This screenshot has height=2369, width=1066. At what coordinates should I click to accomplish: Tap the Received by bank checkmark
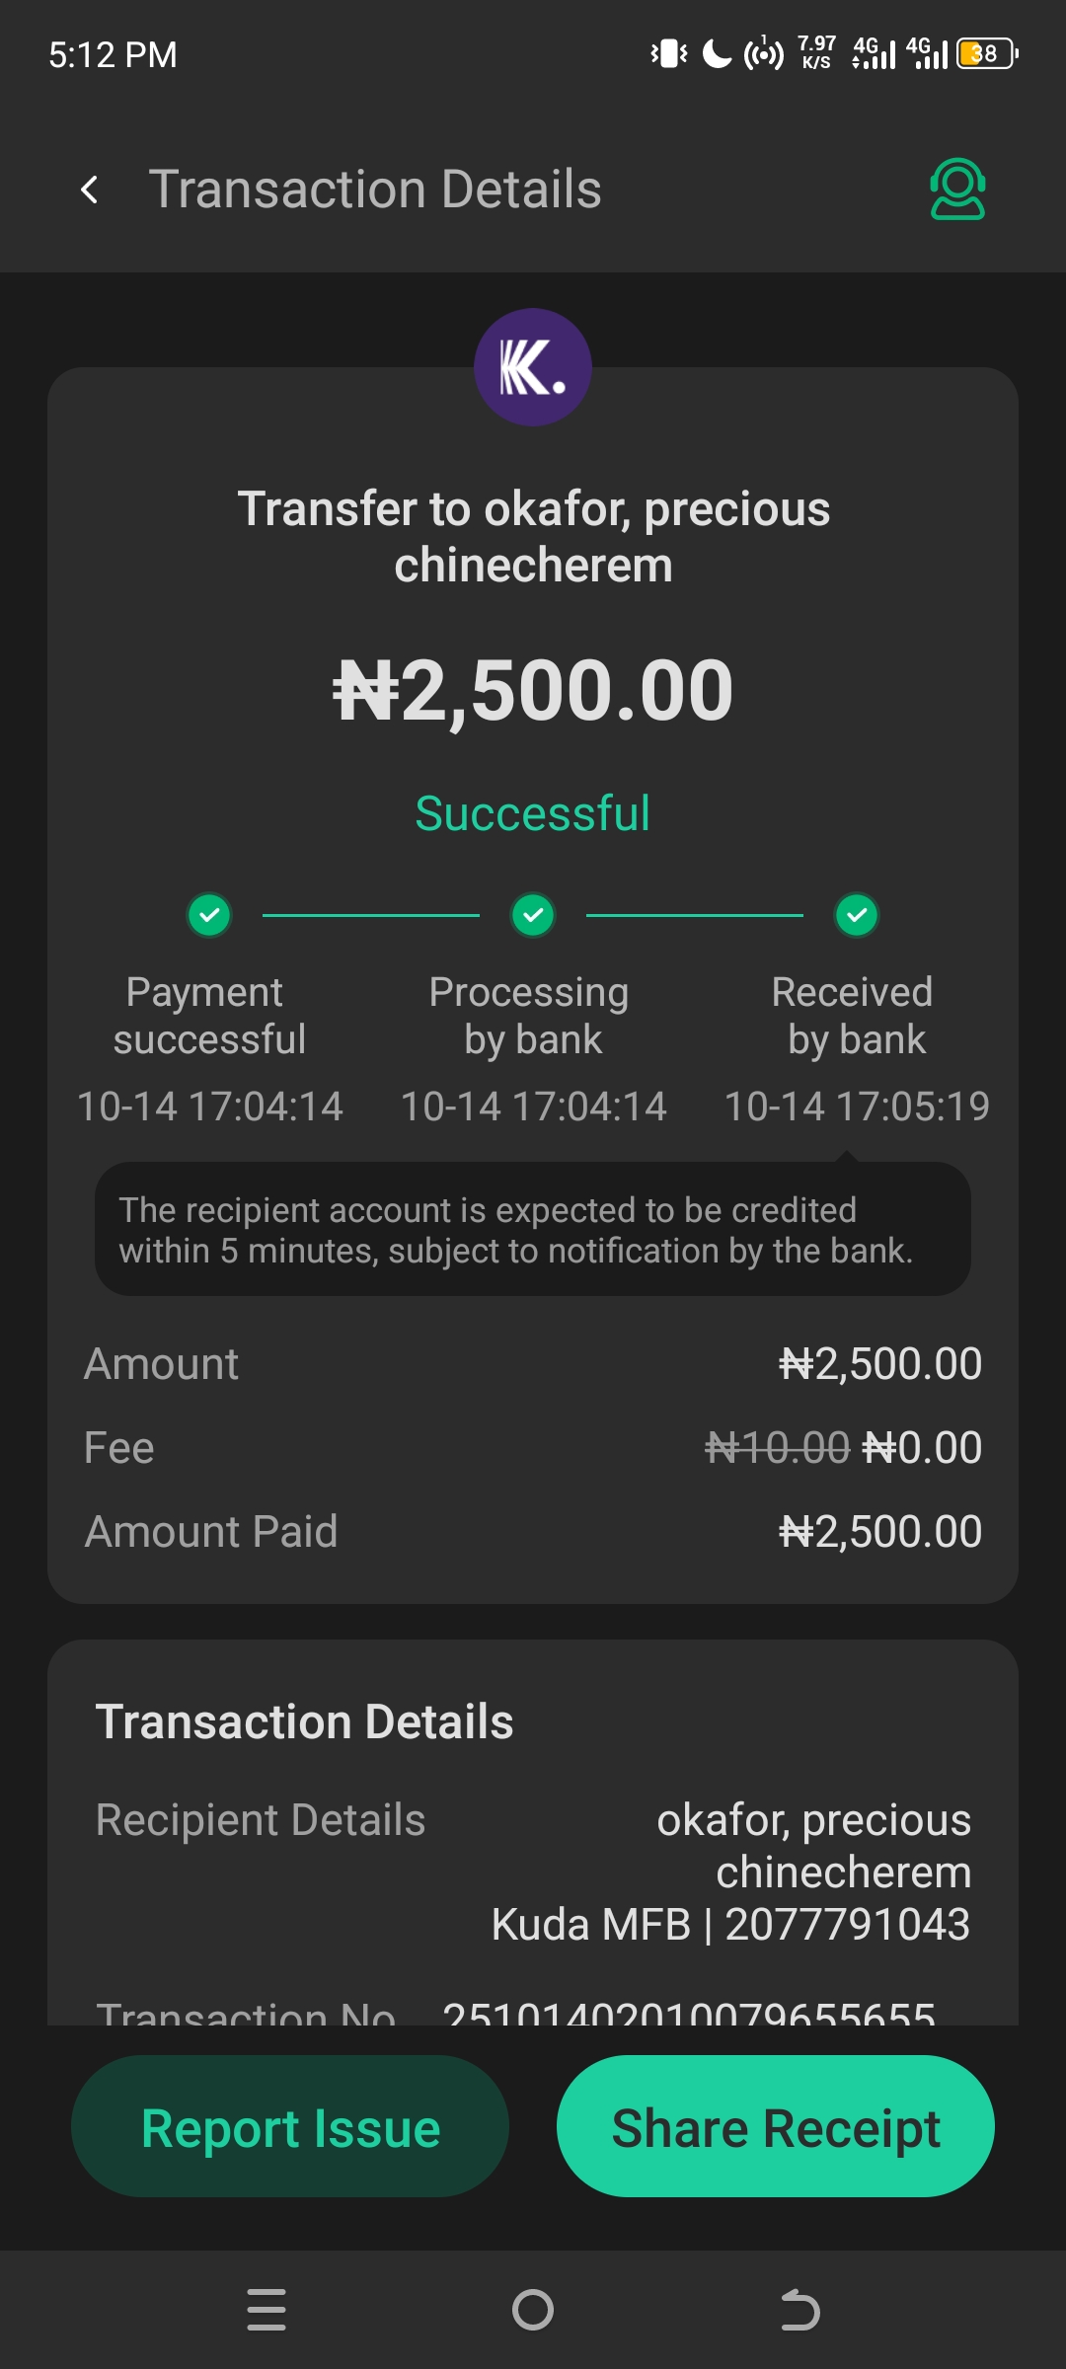pyautogui.click(x=857, y=915)
